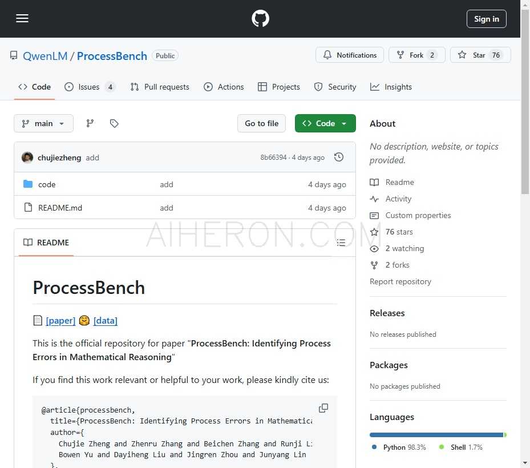This screenshot has width=530, height=468.
Task: Click the eye icon next to 2 watching
Action: 374,249
